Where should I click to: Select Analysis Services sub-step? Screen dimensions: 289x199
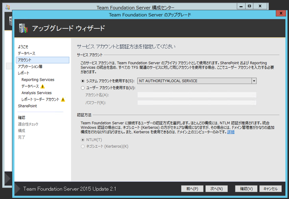point(37,93)
